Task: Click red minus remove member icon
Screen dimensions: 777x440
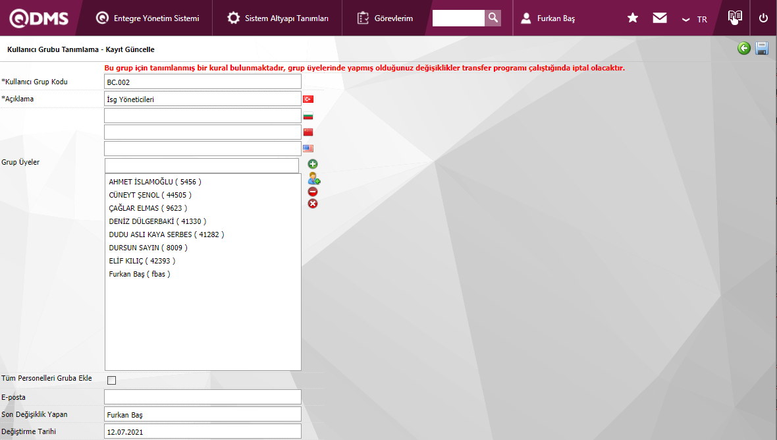Action: tap(313, 192)
